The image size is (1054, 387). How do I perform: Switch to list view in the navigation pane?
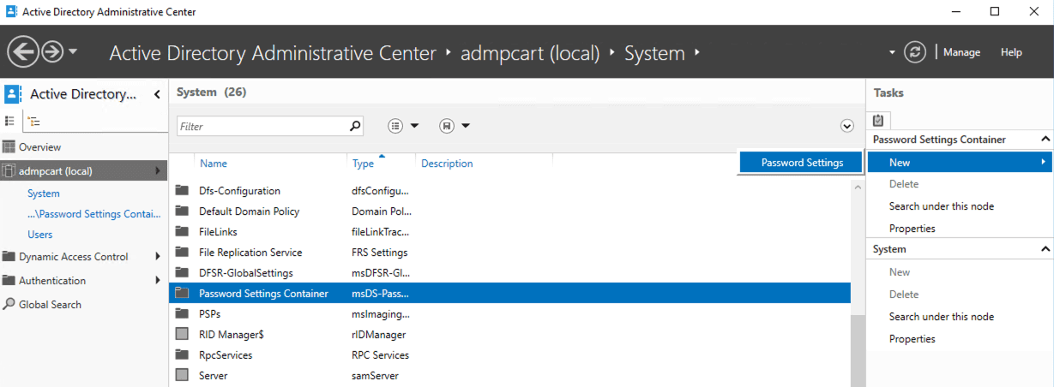pyautogui.click(x=9, y=121)
